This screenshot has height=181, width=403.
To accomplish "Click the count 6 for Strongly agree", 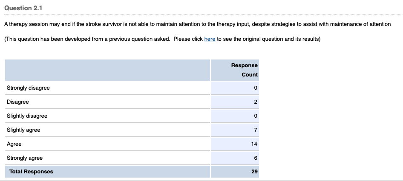I will pyautogui.click(x=255, y=158).
